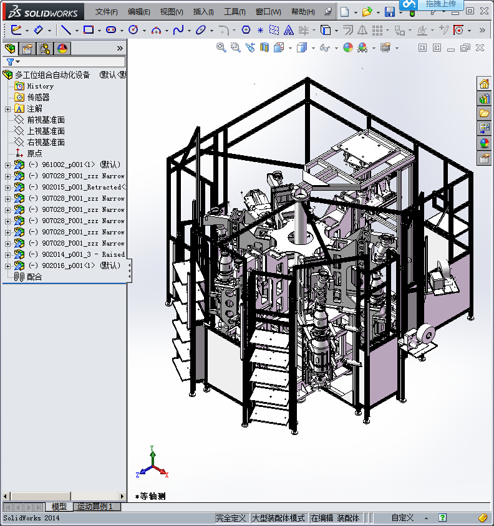
Task: Expand the 902015_p001_Retracted component
Action: (7, 188)
